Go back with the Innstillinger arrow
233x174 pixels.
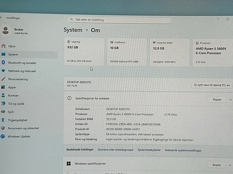(1, 17)
